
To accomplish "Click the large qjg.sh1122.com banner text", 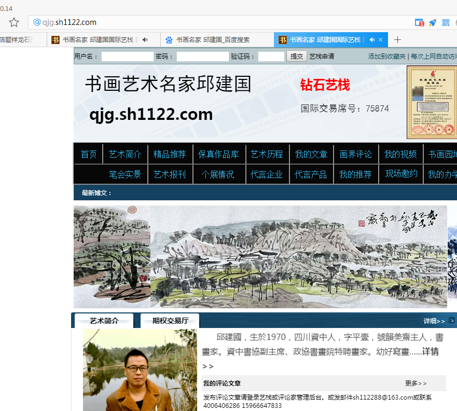I will coord(151,114).
